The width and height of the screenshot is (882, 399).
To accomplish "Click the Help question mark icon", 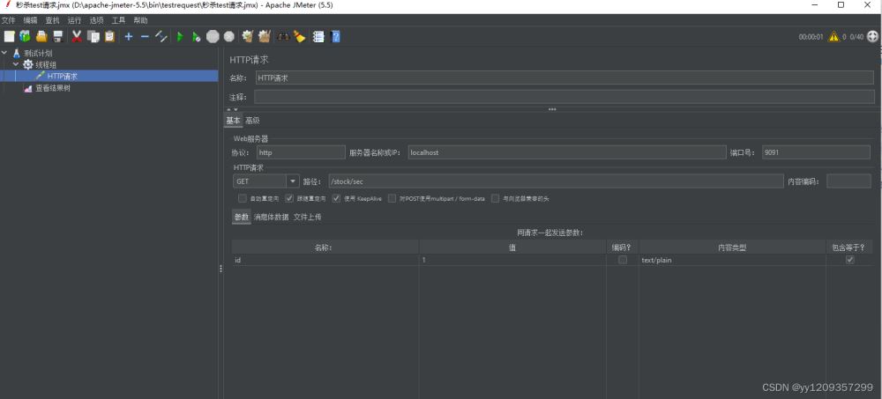I will (x=335, y=36).
